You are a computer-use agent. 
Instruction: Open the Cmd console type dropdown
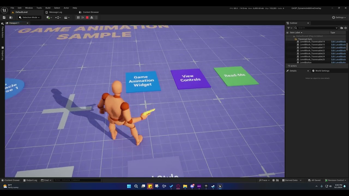46,180
